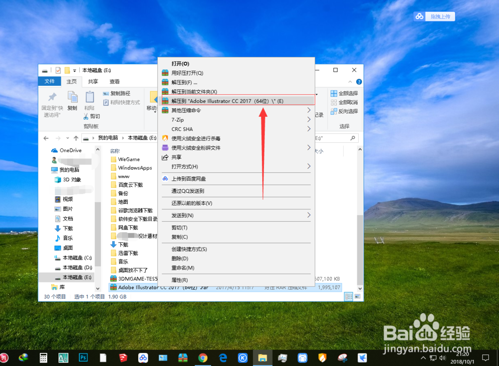Choose 上传到百度网盘 in the context menu

236,179
